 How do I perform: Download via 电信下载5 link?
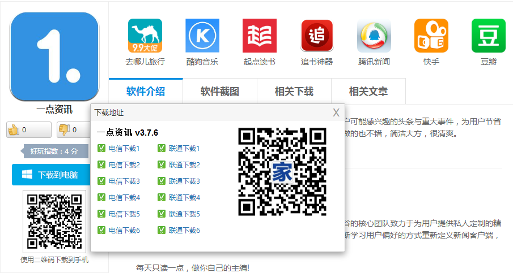tap(124, 214)
